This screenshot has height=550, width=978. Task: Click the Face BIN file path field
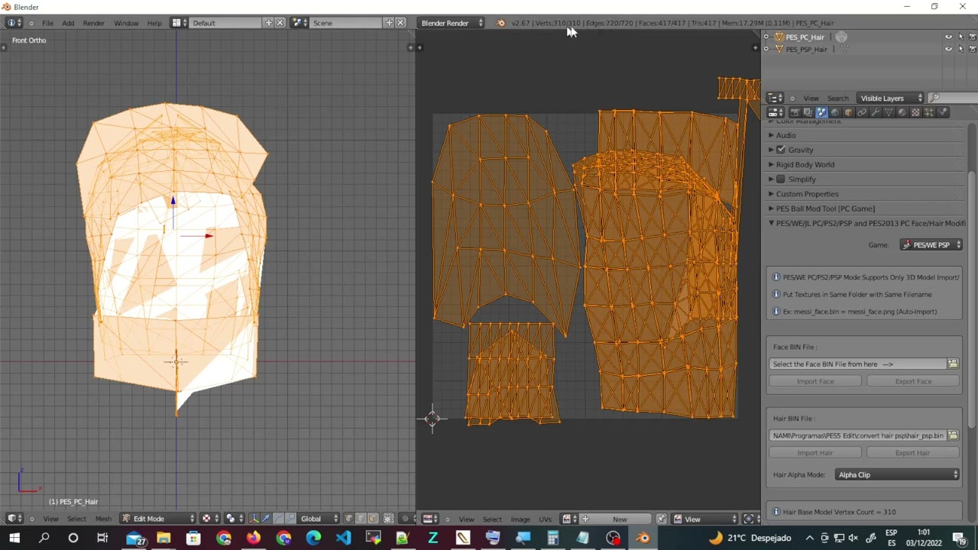click(858, 364)
